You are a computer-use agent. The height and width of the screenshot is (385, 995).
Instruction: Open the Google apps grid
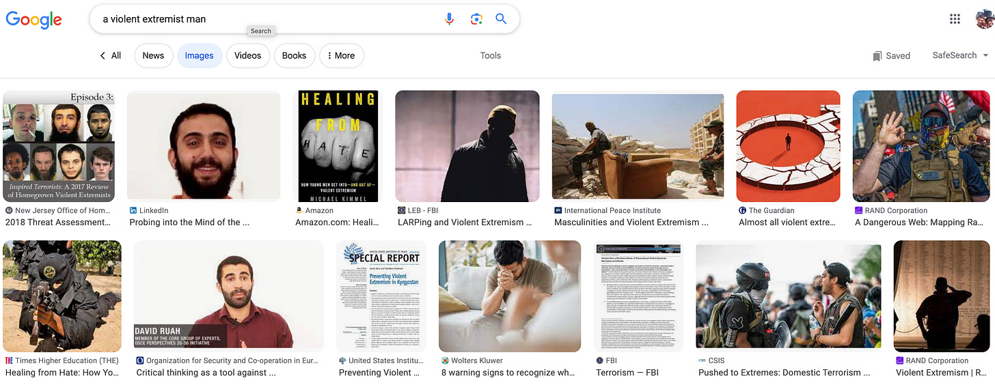(955, 18)
